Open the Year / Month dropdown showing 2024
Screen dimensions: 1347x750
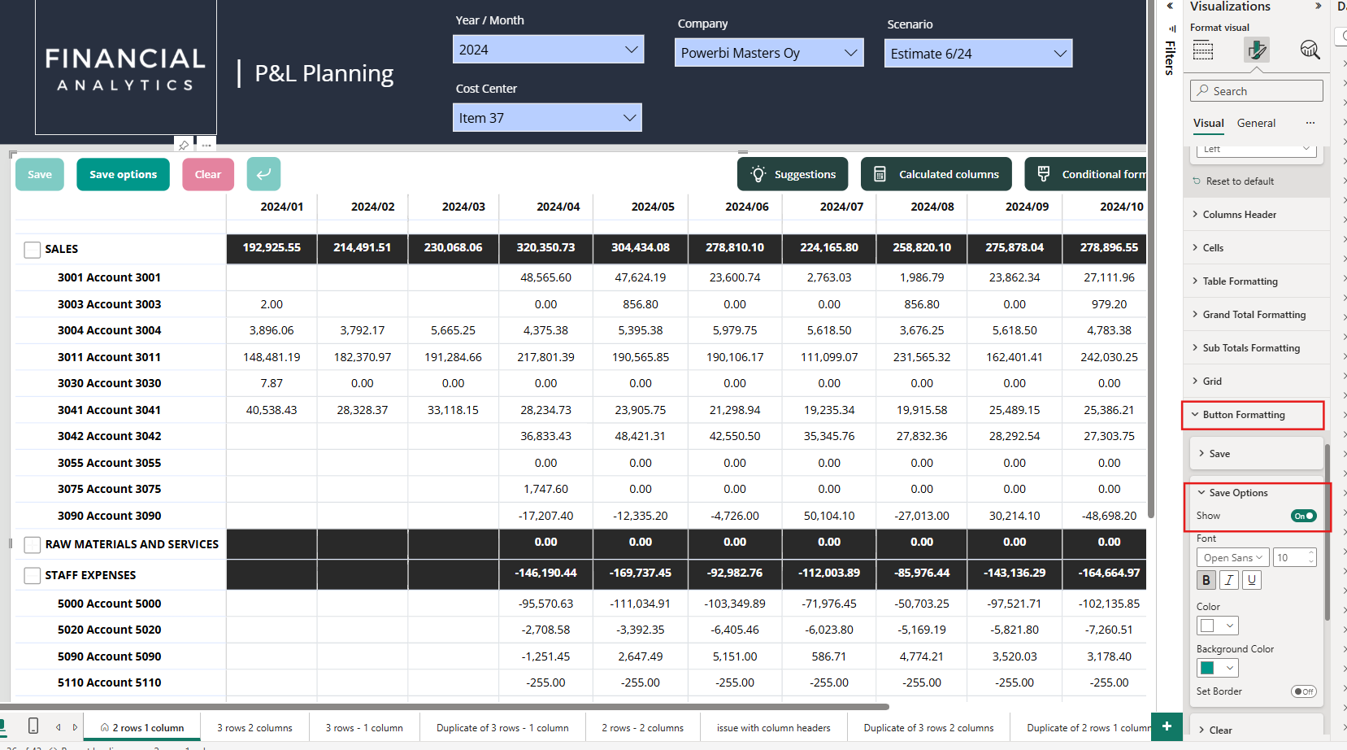548,50
